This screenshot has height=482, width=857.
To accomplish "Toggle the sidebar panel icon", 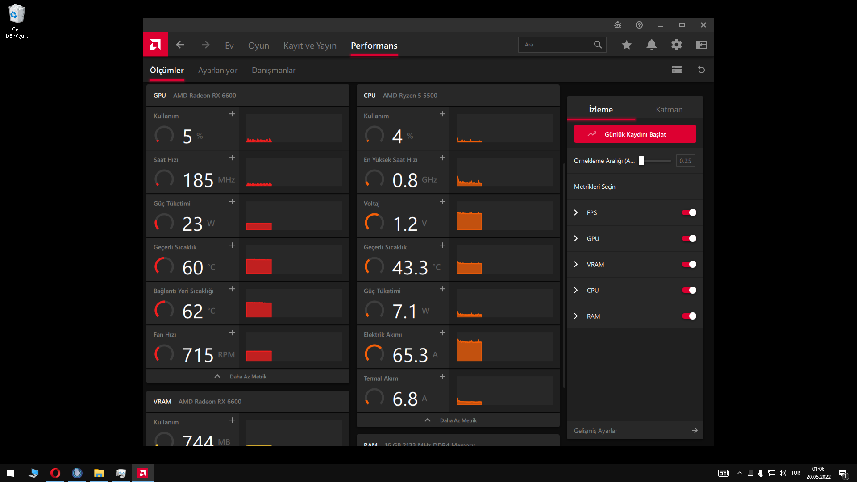I will [x=702, y=45].
